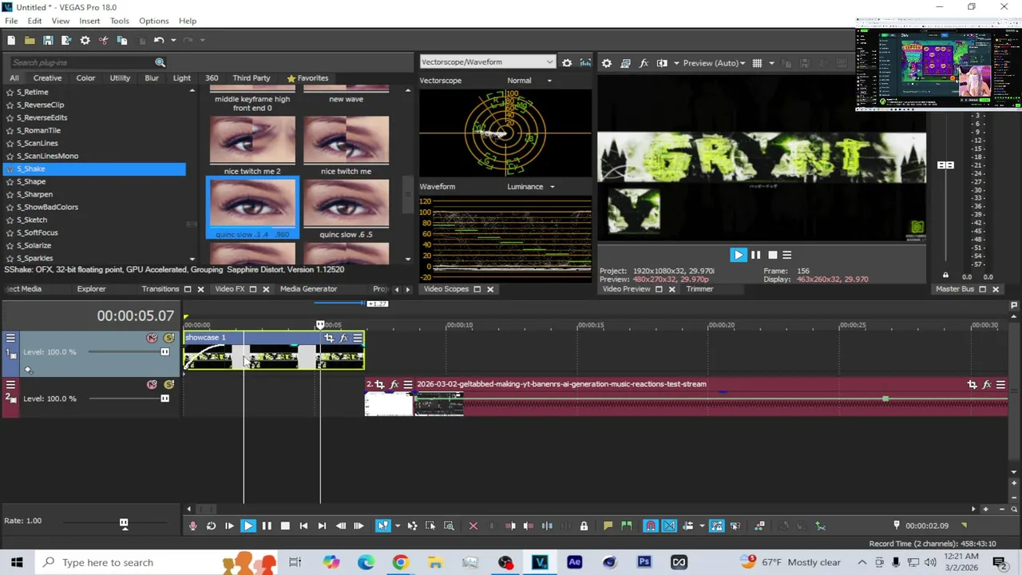
Task: Insert a region with green region icon
Action: (x=626, y=525)
